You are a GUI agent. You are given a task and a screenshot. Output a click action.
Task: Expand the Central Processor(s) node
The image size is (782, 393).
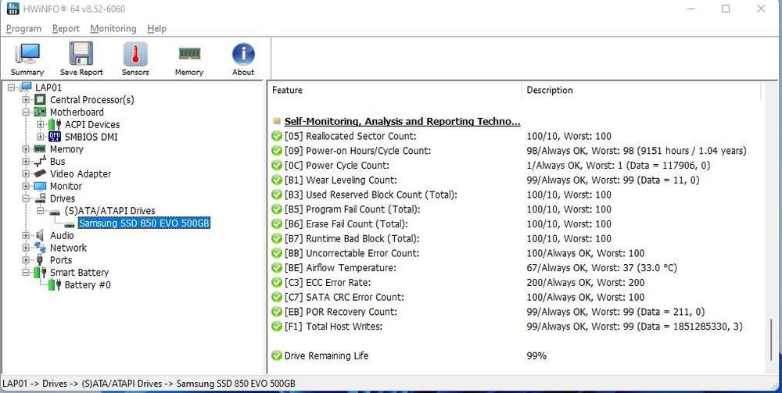pos(27,100)
